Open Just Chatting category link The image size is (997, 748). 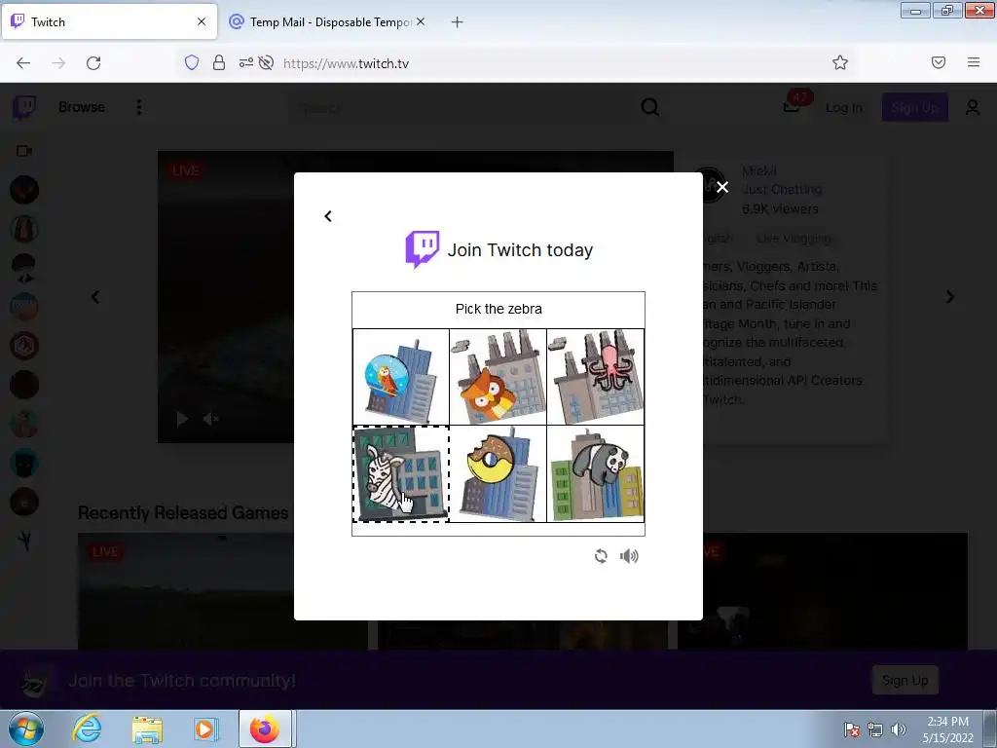tap(782, 190)
